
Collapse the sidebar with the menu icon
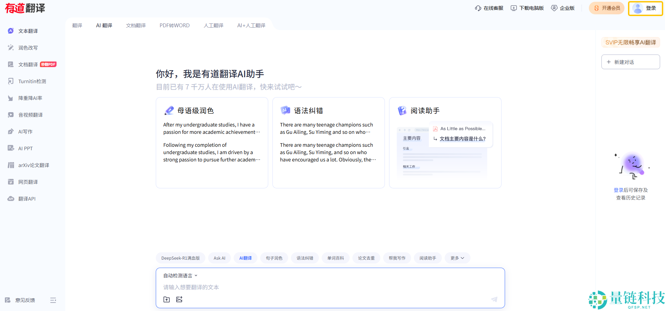click(x=53, y=300)
